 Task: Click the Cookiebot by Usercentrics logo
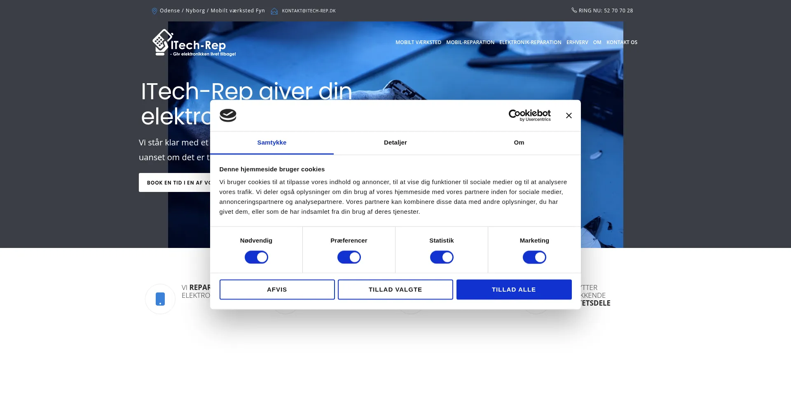pyautogui.click(x=529, y=115)
